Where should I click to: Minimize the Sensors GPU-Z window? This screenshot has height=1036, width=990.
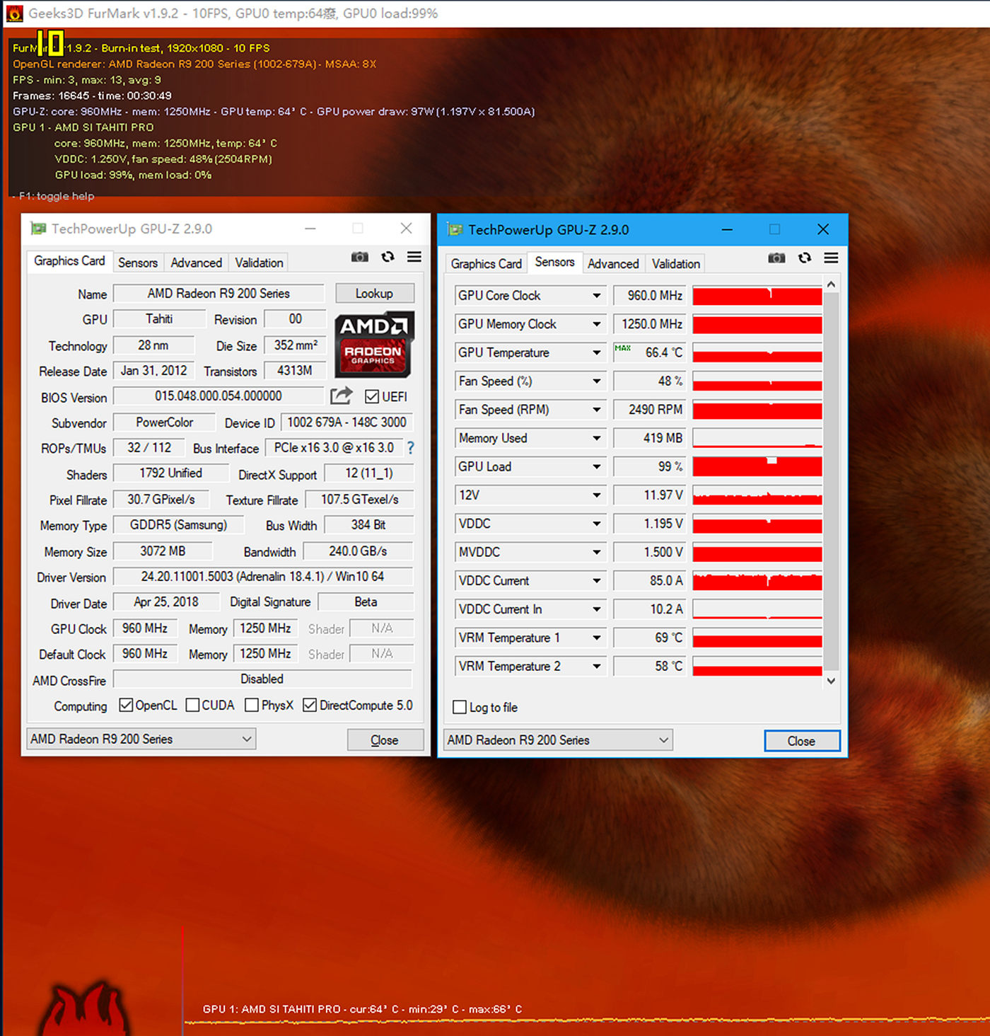pos(727,230)
